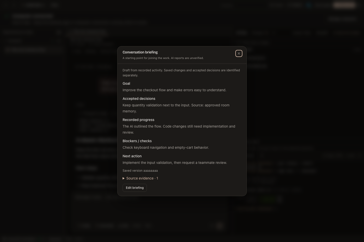This screenshot has height=242, width=364.
Task: Click the Check keyboard navigation text
Action: (x=166, y=147)
